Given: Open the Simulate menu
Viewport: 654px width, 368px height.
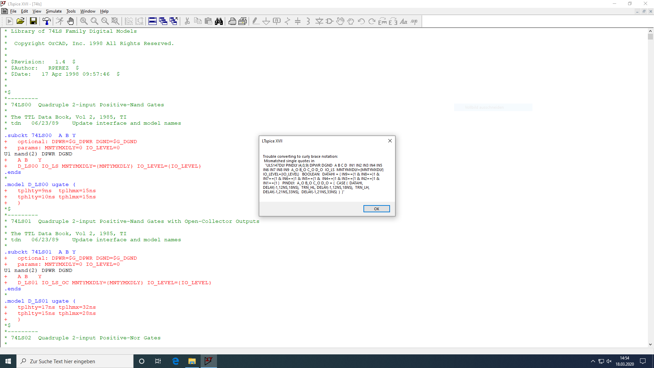Looking at the screenshot, I should [54, 11].
